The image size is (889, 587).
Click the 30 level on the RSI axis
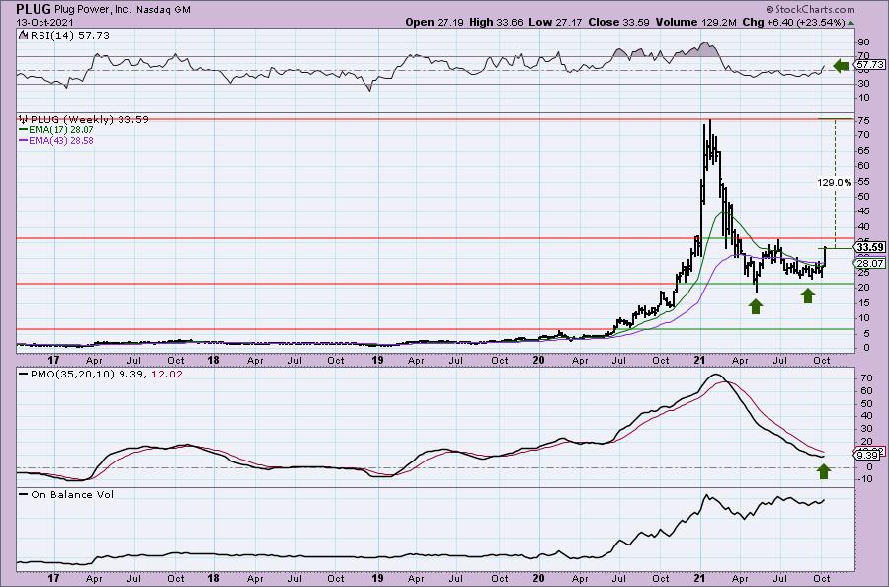tap(864, 84)
